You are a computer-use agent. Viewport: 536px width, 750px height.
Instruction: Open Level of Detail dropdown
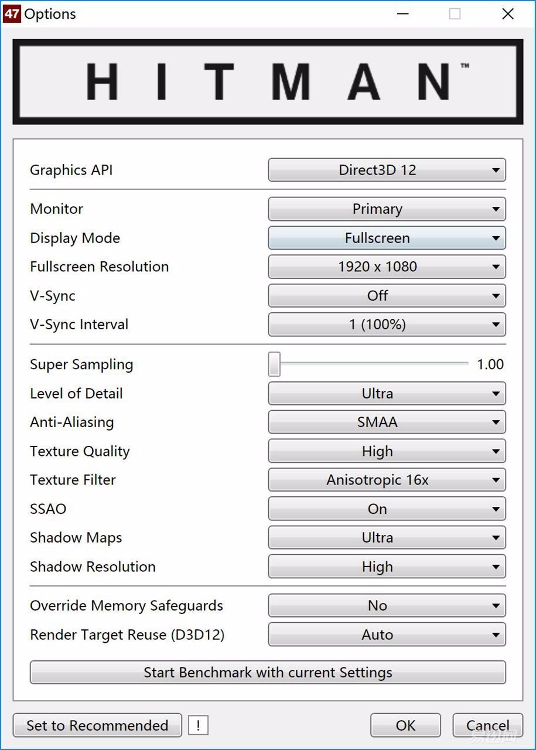[x=387, y=394]
